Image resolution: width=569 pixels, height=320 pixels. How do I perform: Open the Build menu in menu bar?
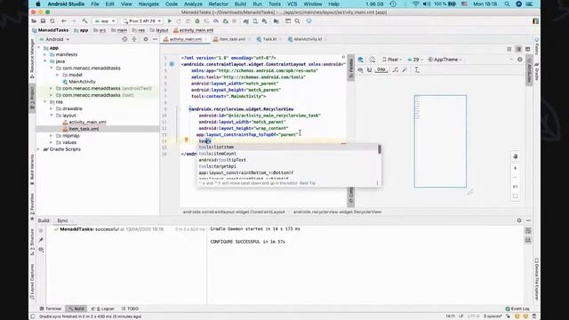240,4
